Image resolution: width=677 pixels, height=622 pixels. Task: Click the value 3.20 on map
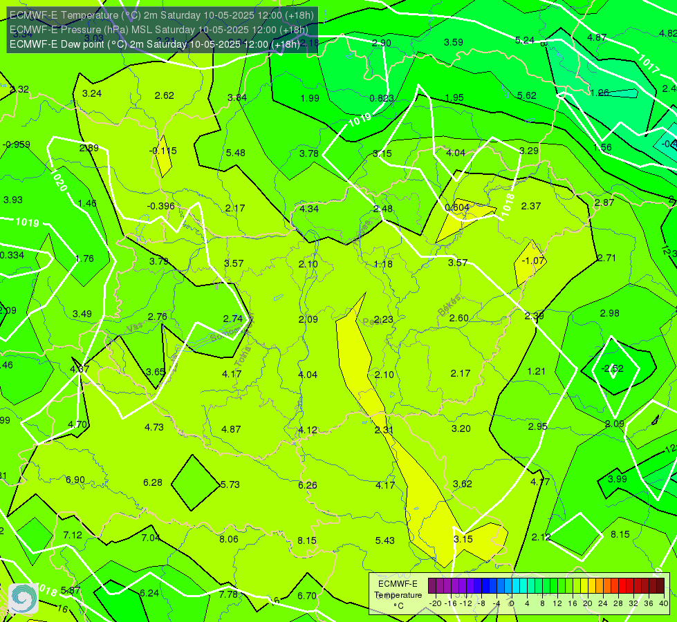click(461, 428)
